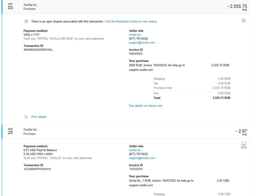This screenshot has width=253, height=196.
Task: Visit the Resolution Center to view status
Action: (x=131, y=21)
